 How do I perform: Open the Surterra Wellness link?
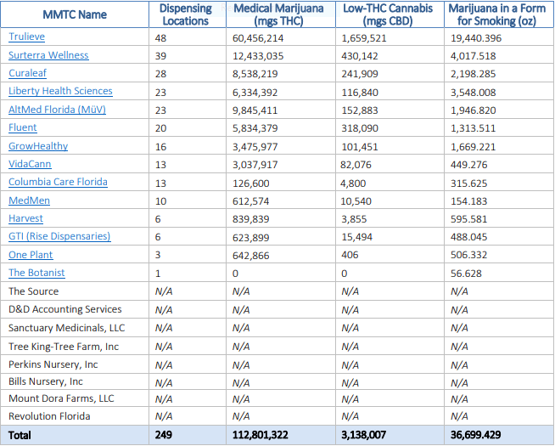(48, 55)
